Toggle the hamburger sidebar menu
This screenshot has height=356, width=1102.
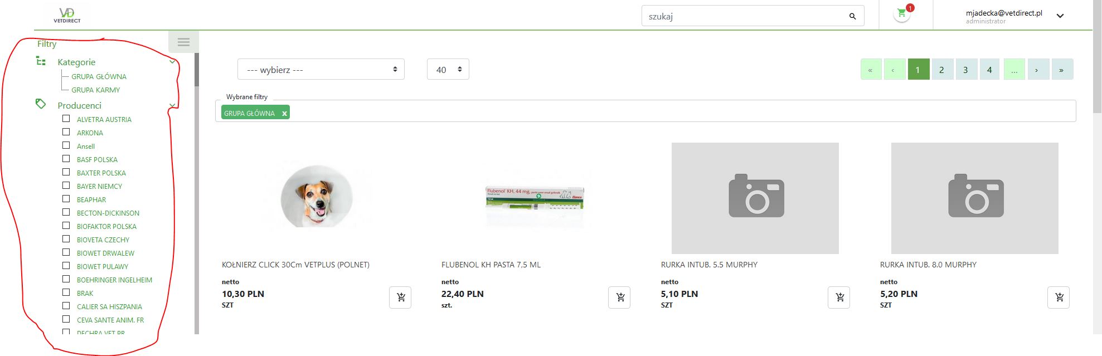pyautogui.click(x=183, y=42)
